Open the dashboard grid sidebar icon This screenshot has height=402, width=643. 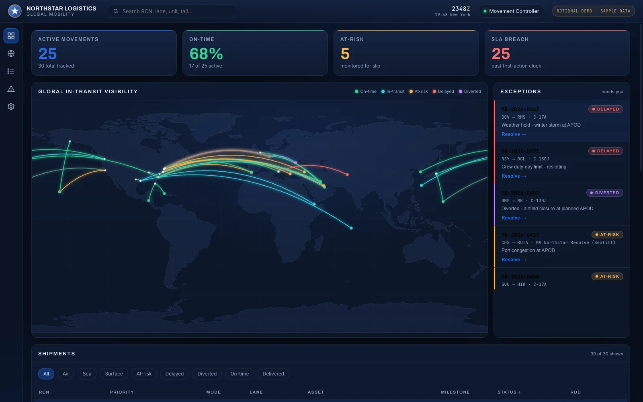coord(11,36)
